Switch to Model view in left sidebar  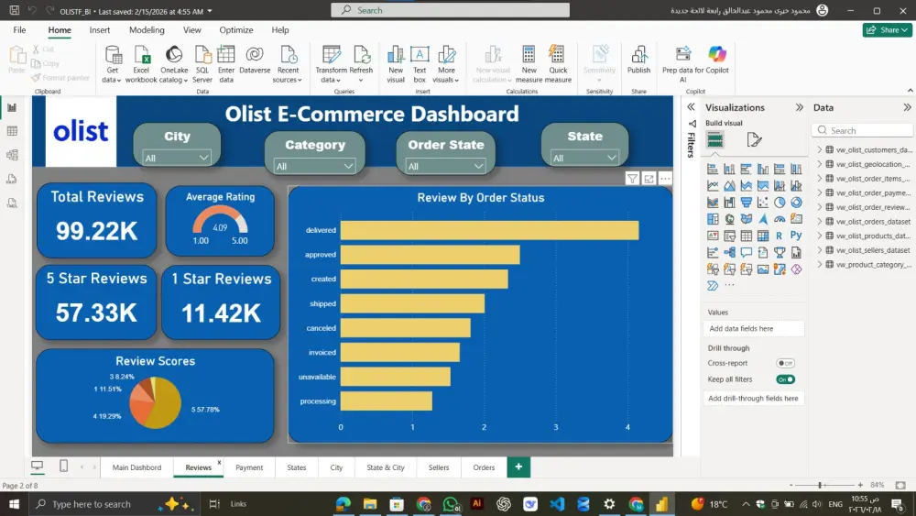coord(12,155)
